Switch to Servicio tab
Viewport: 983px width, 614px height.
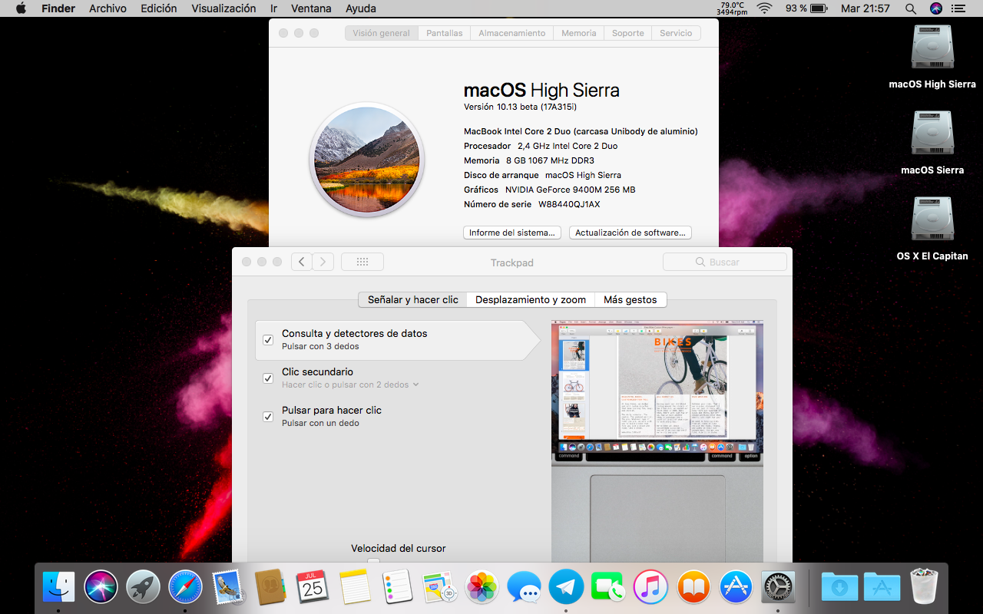(676, 33)
